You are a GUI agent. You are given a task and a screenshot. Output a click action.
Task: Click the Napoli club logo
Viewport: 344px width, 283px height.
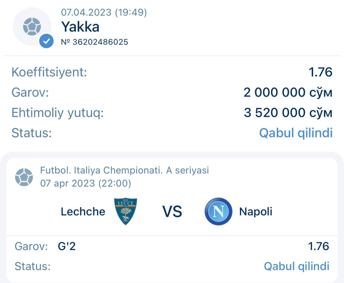click(x=218, y=211)
